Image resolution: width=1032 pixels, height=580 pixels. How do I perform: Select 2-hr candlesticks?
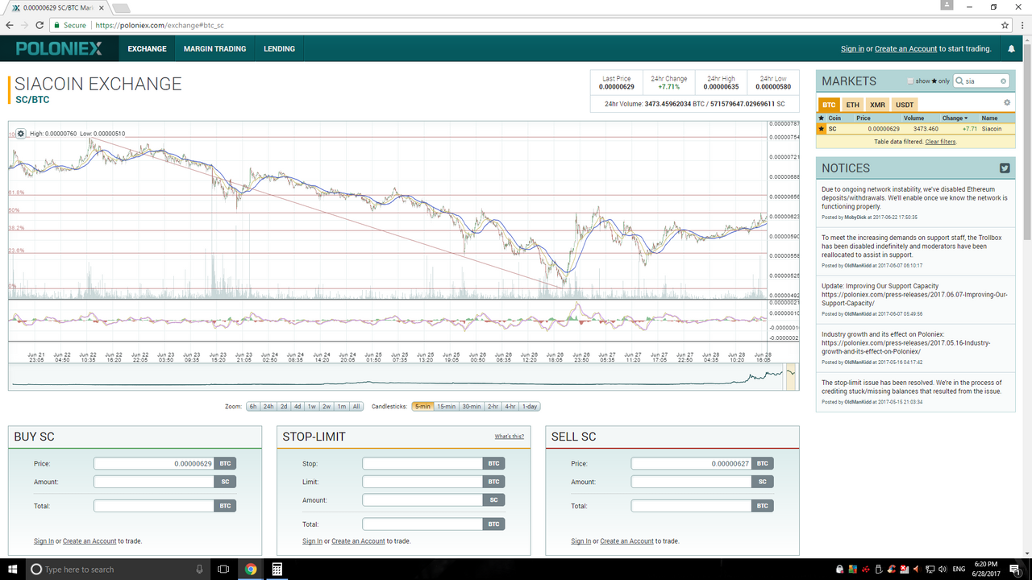click(x=493, y=407)
